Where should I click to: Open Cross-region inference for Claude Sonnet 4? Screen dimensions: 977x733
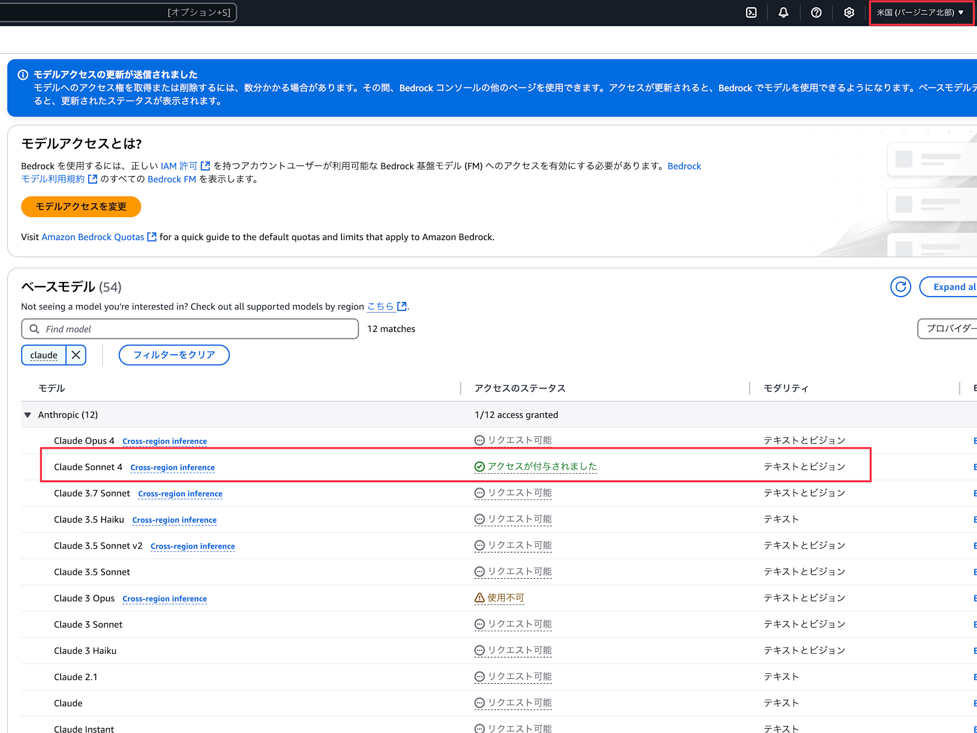(x=172, y=468)
